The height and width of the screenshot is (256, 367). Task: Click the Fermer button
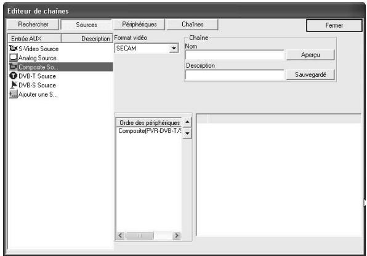point(334,25)
